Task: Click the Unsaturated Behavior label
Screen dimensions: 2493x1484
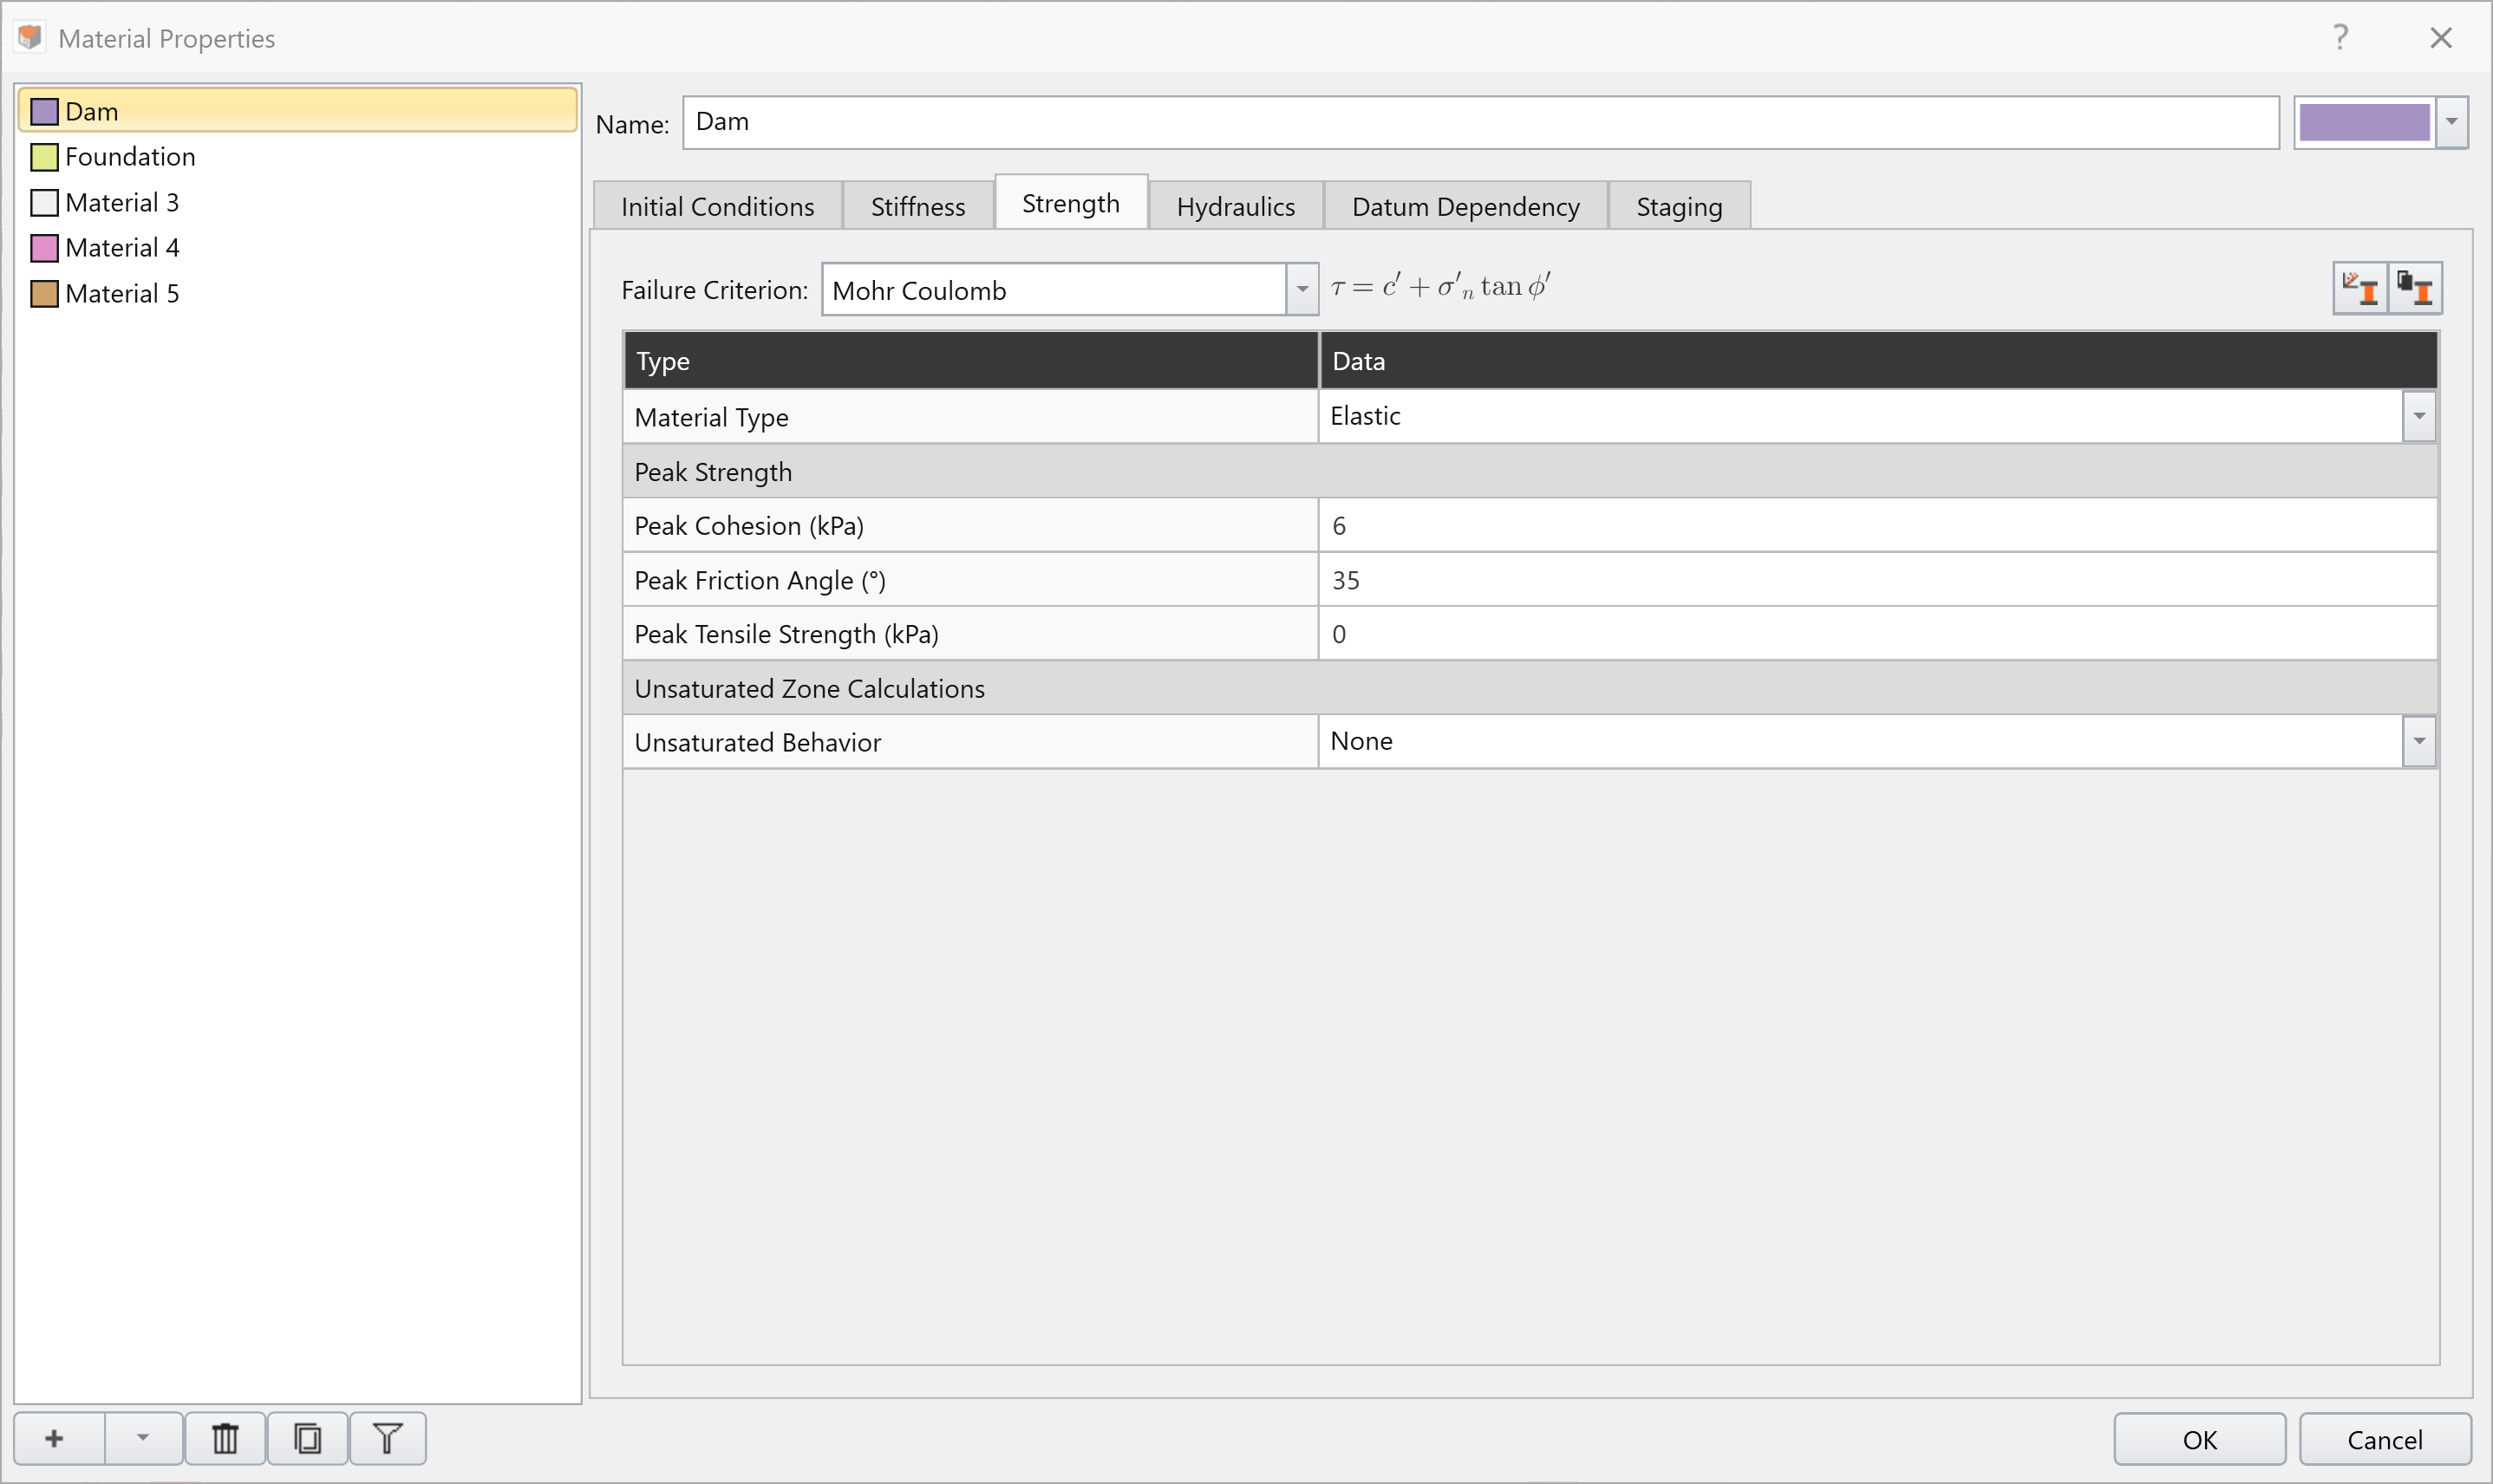Action: click(757, 742)
